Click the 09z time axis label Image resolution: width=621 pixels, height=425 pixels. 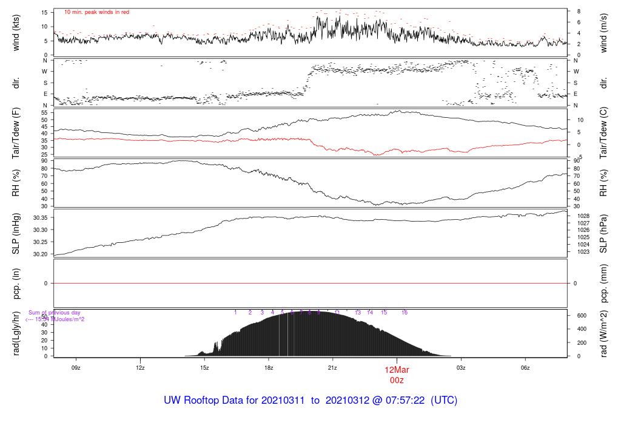[76, 367]
